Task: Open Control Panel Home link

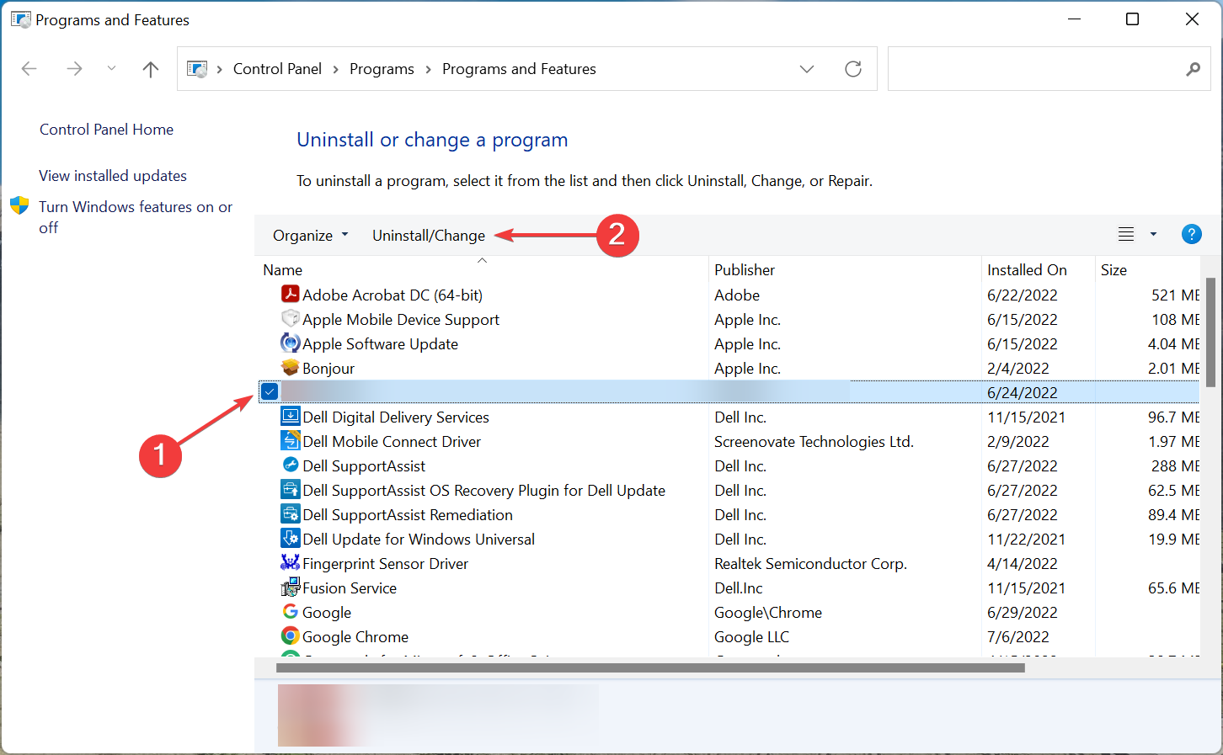Action: click(106, 130)
